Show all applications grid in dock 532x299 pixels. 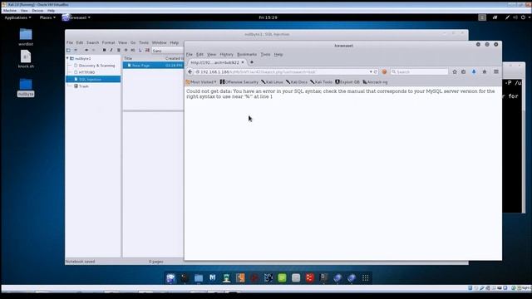point(366,278)
